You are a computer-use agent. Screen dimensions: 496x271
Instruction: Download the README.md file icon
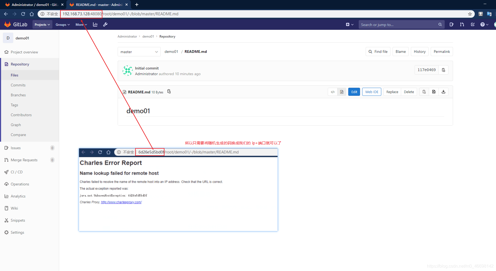click(x=443, y=92)
